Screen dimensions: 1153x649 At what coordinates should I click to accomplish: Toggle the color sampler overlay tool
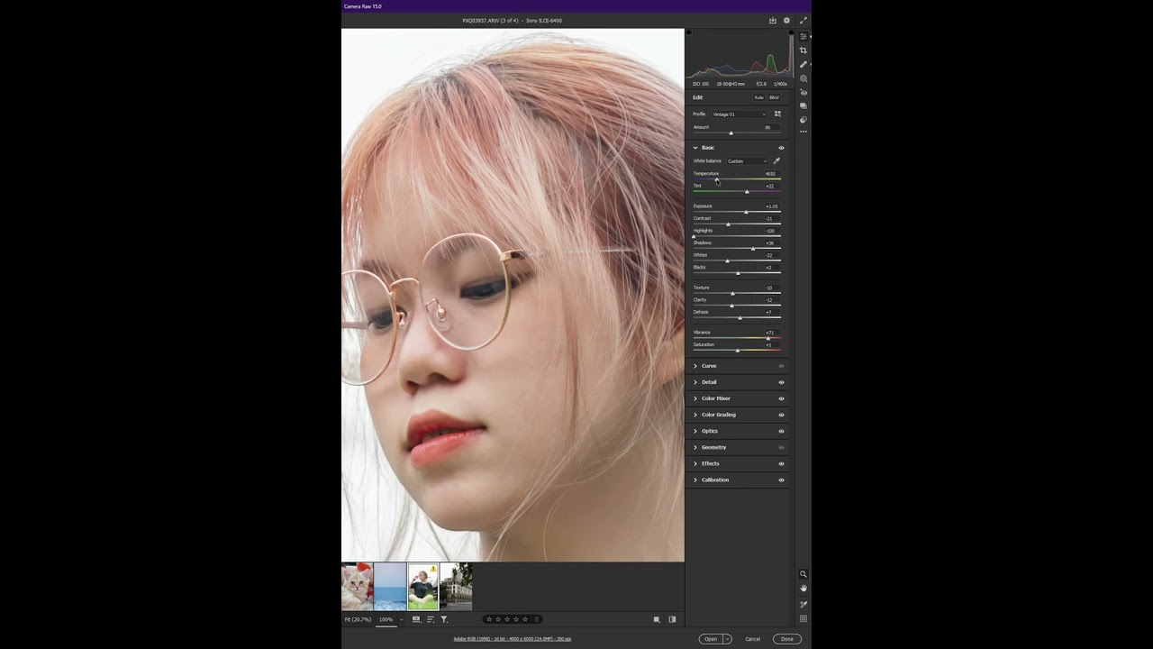click(803, 604)
